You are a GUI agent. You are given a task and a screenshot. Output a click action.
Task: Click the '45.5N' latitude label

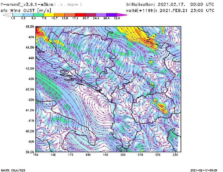click(30, 26)
